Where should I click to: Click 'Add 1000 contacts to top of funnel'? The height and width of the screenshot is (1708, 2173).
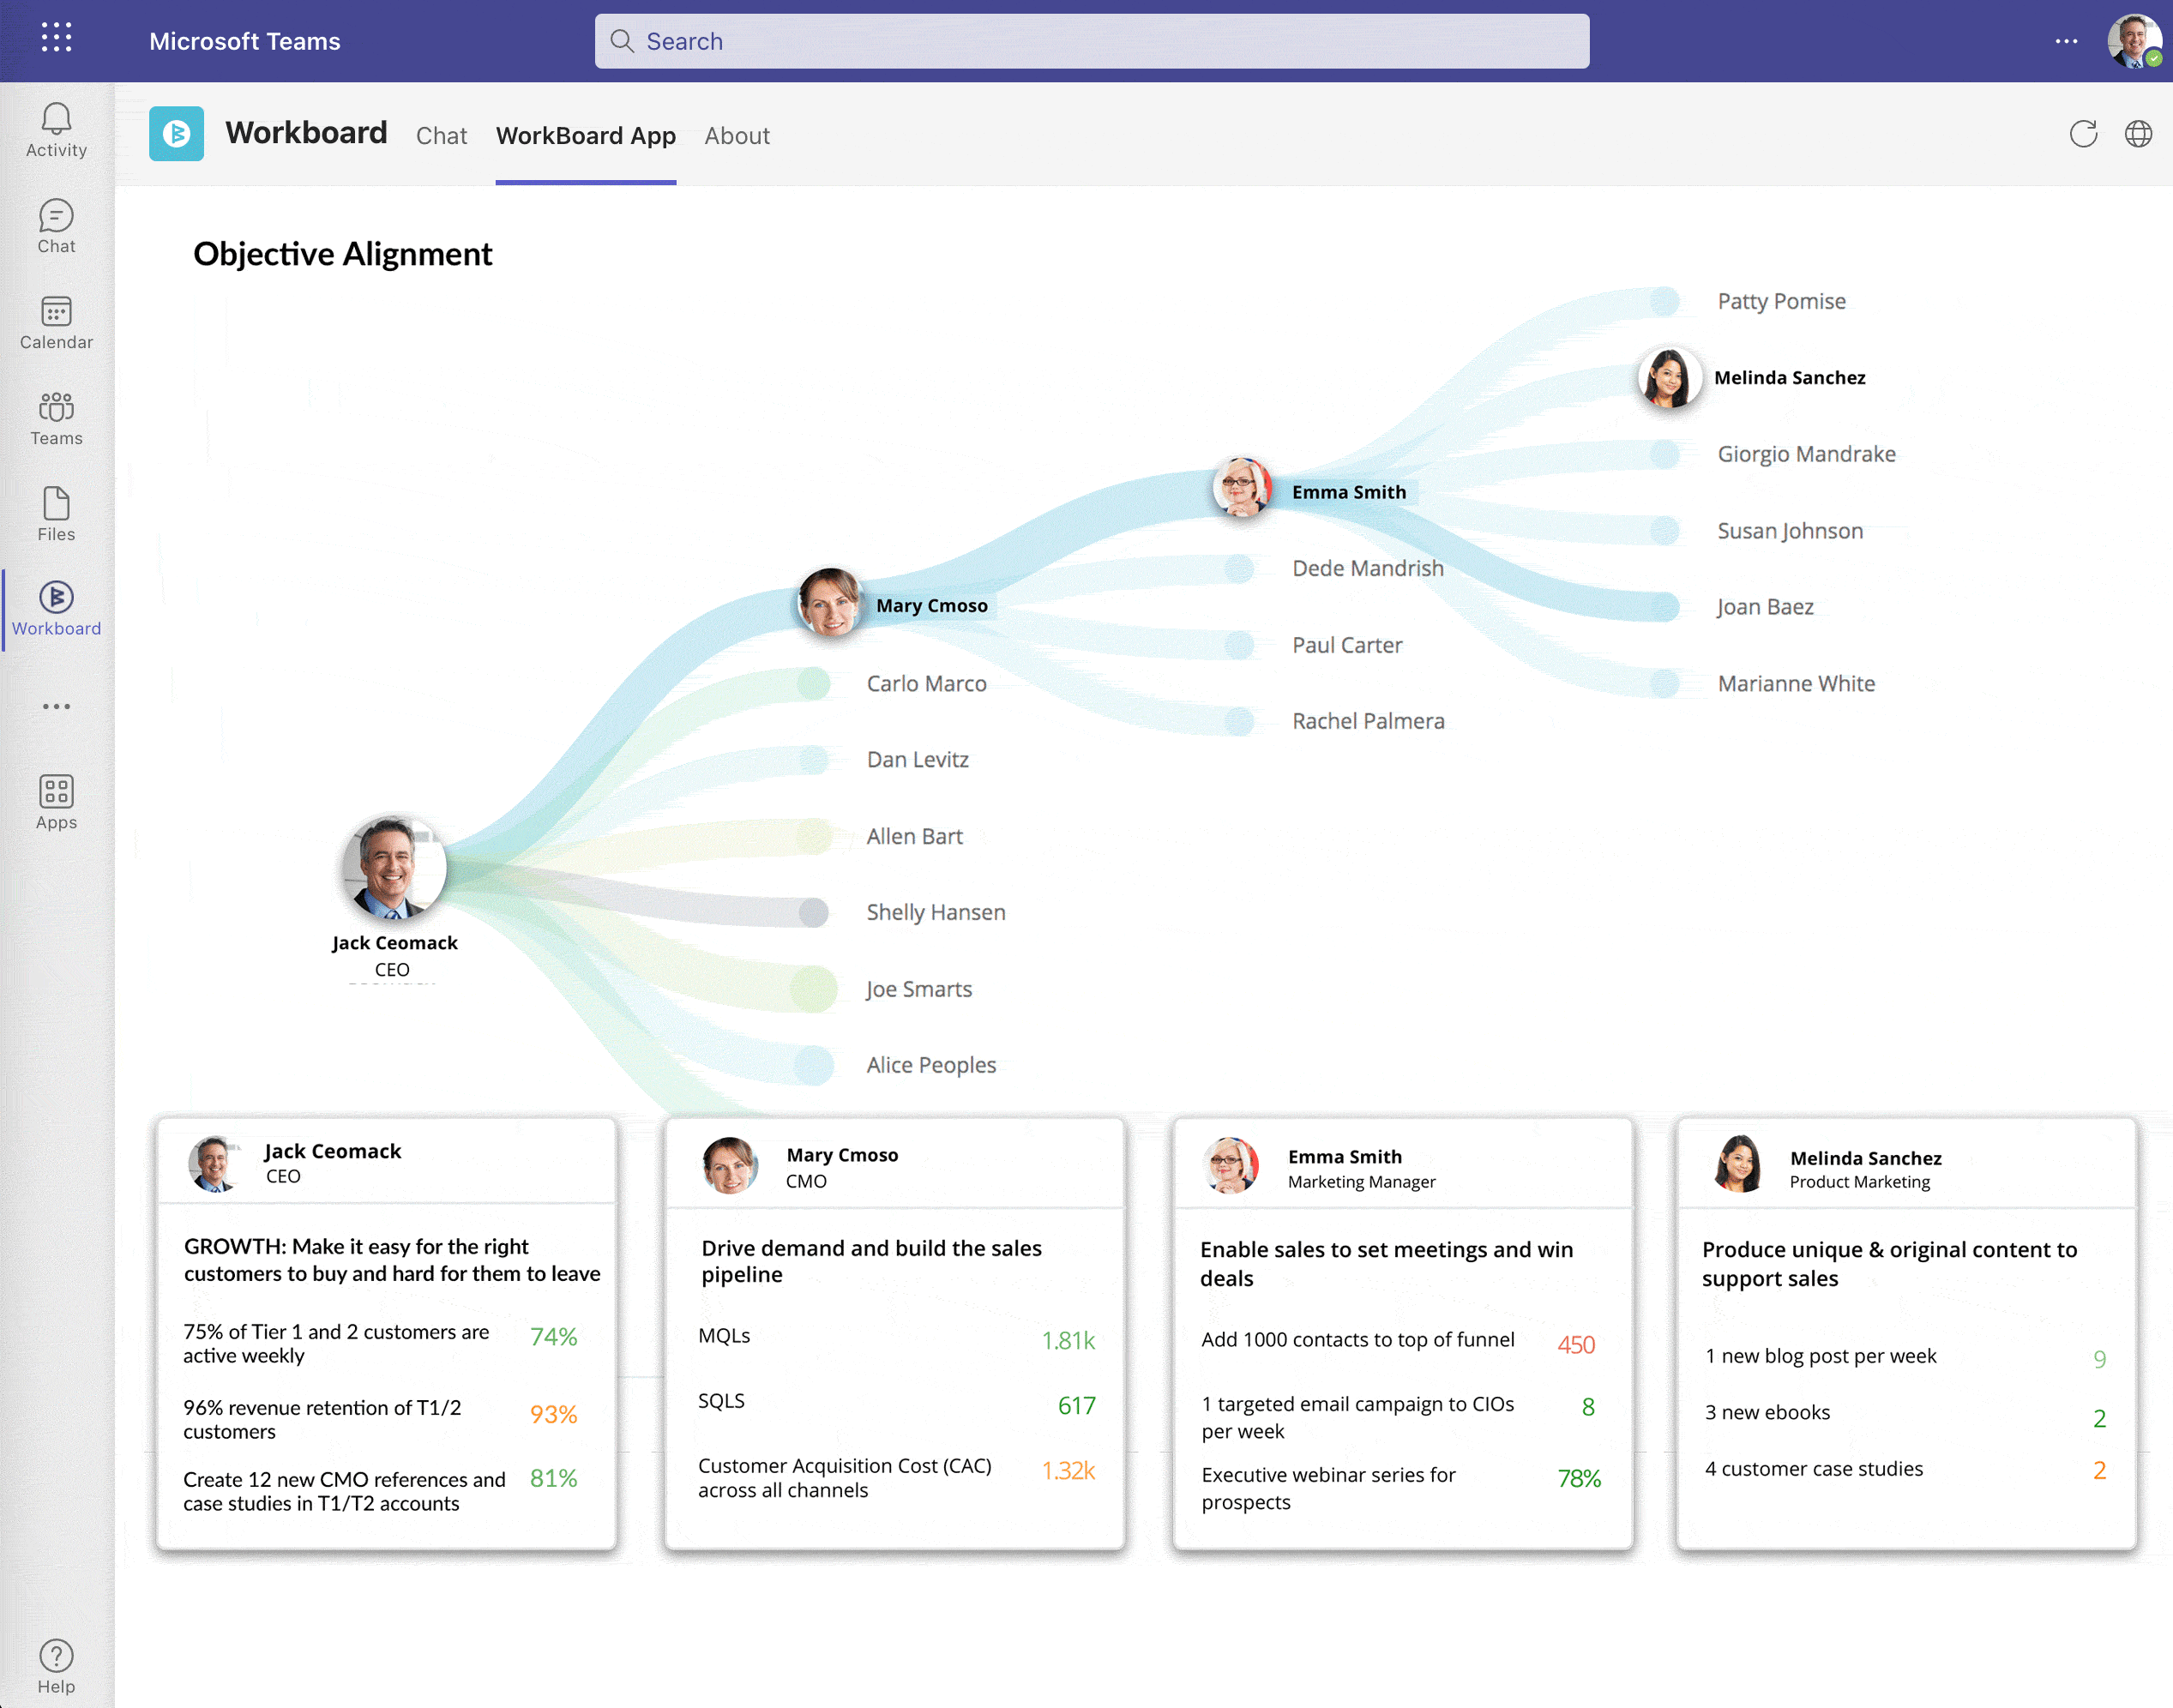click(1357, 1340)
